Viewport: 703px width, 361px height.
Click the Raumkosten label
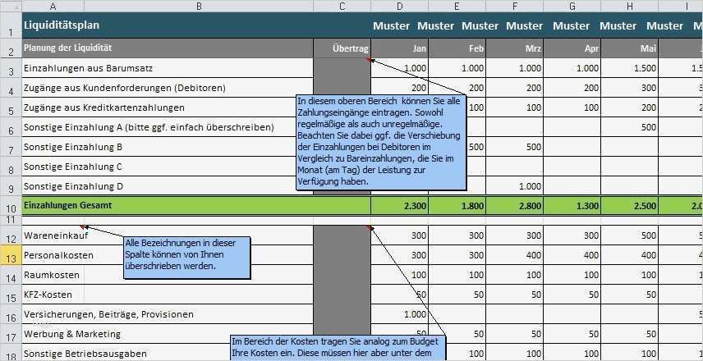(51, 275)
